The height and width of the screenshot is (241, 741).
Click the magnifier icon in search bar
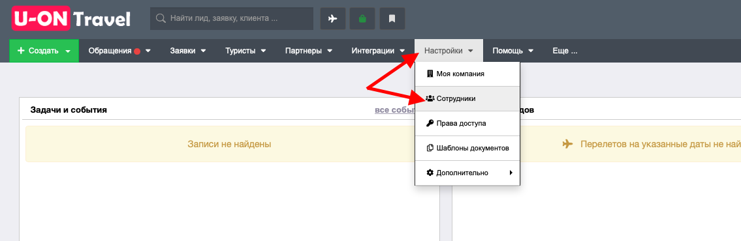click(161, 18)
